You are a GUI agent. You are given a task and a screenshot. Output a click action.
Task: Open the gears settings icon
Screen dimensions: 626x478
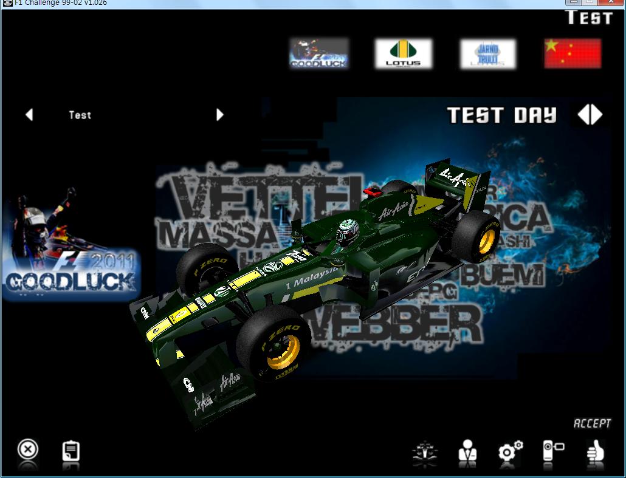[511, 451]
